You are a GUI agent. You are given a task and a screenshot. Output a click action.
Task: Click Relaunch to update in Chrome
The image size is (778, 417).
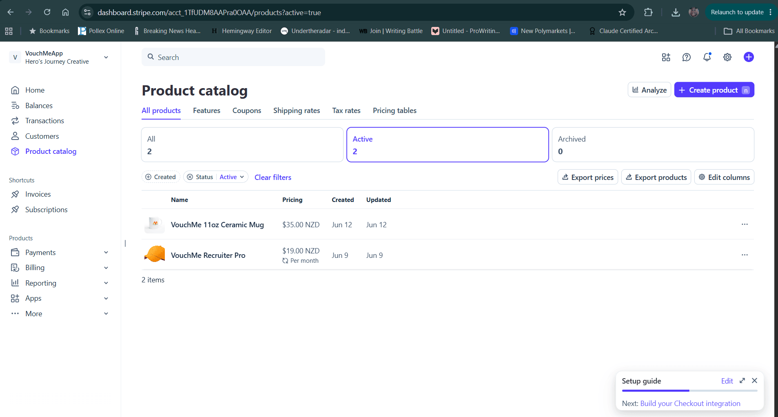[x=737, y=12]
